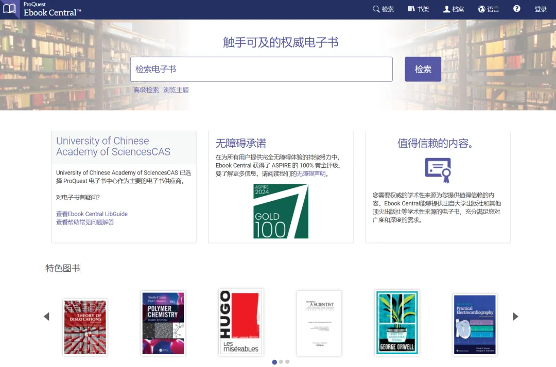Screen dimensions: 556x367
Task: Open the Theory of Dislocations book cover
Action: pos(85,327)
